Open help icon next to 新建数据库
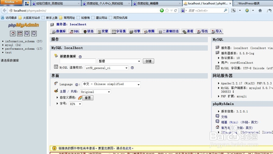This screenshot has height=154, width=273. 80,57
